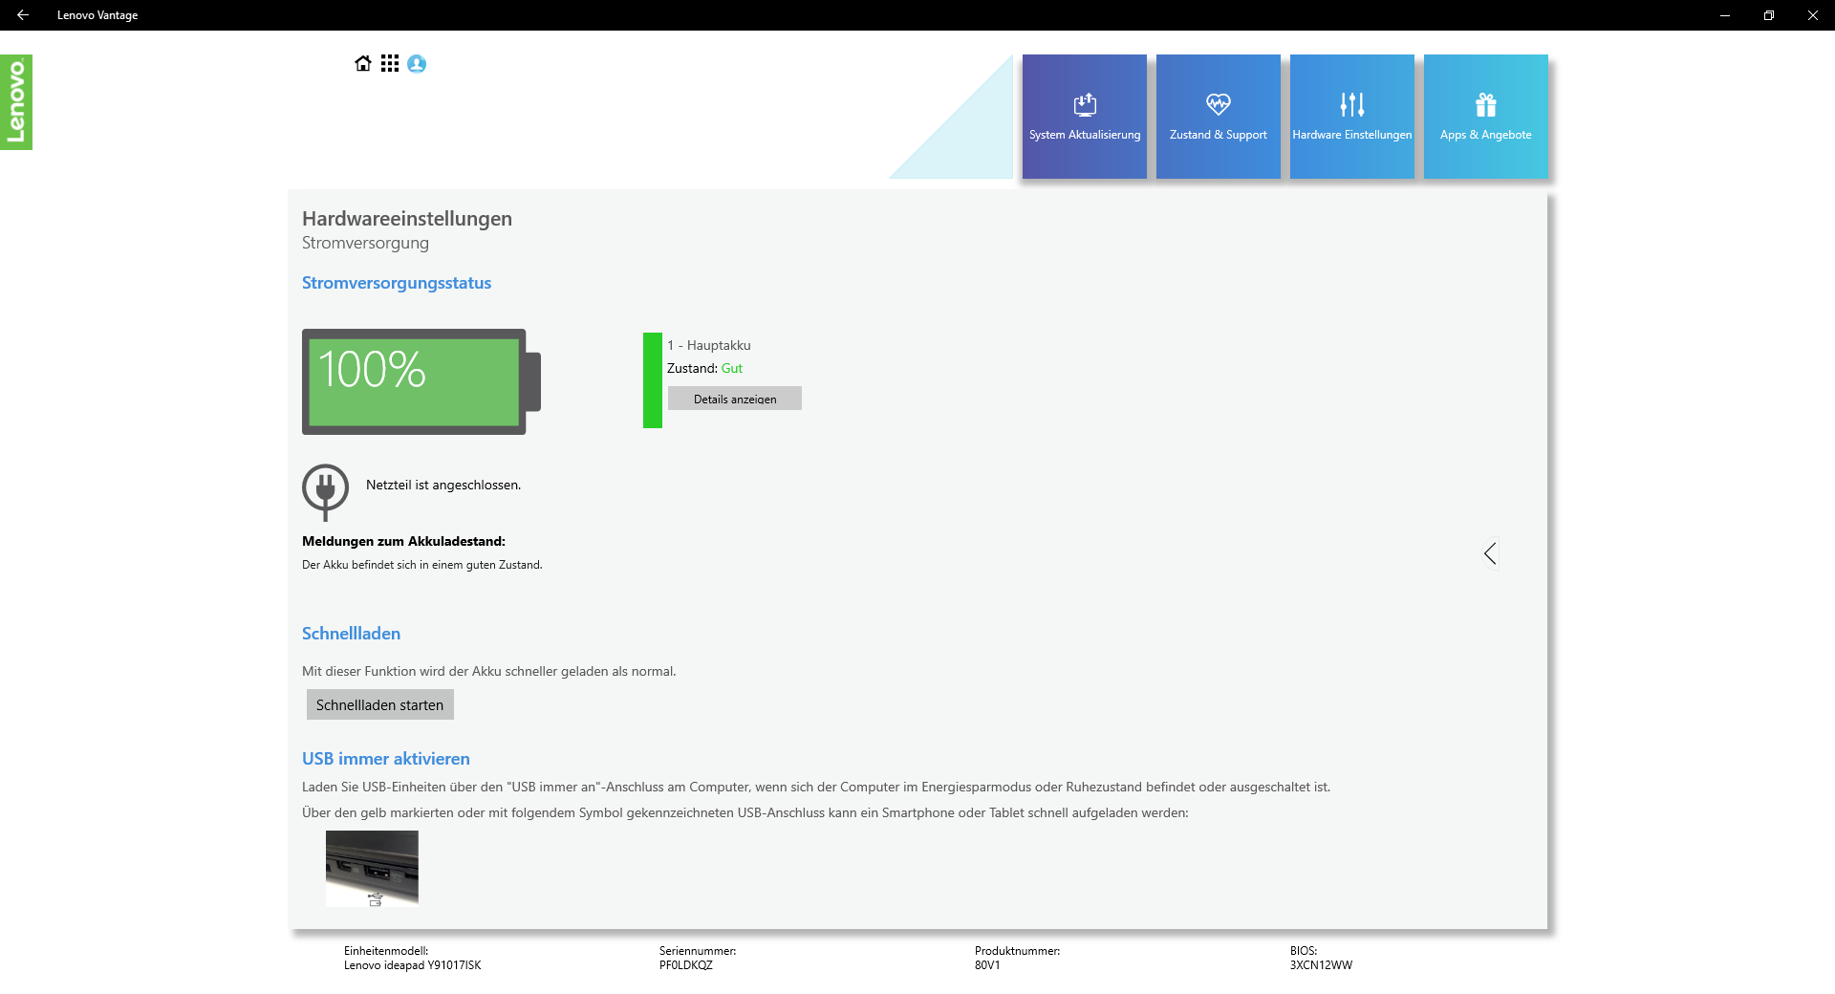Go back with the title bar arrow
Viewport: 1835px width, 994px height.
click(23, 15)
